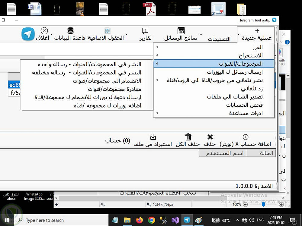Click blue help question mark in background window
Screen dimensions: 302x226
287,42
